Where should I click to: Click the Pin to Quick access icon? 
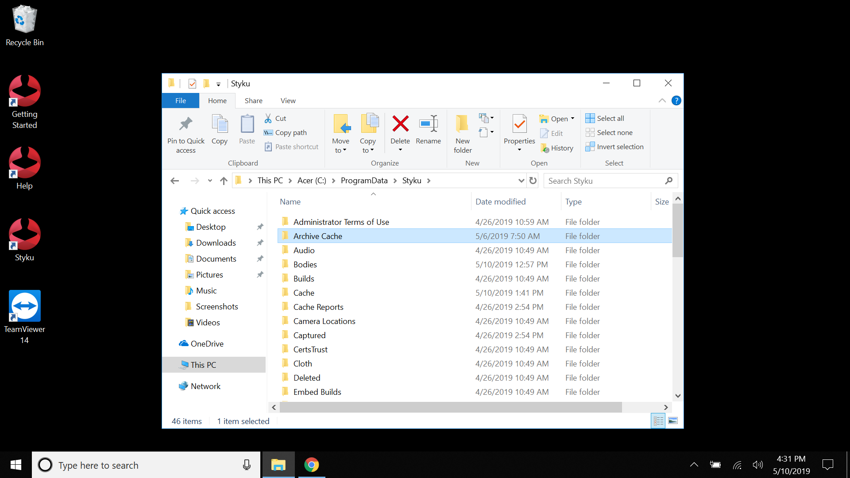(185, 124)
